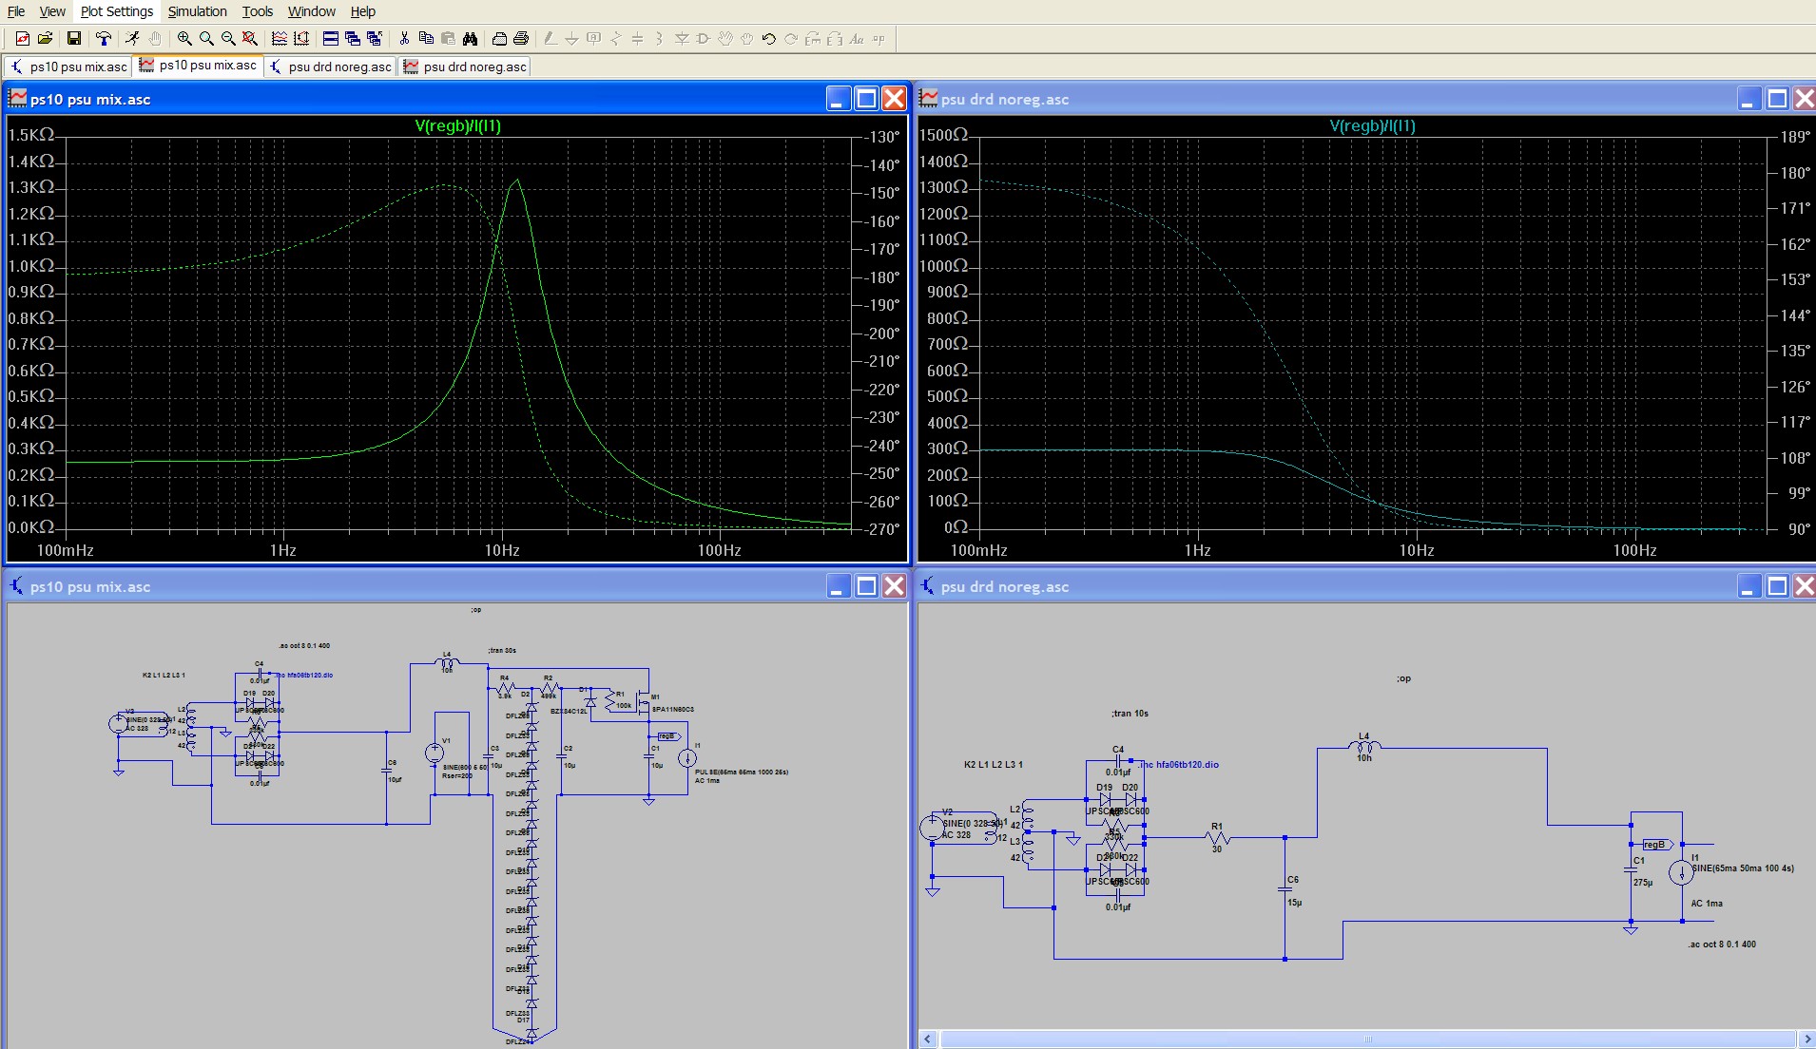Open the Plot Settings menu
This screenshot has width=1816, height=1049.
pyautogui.click(x=117, y=11)
